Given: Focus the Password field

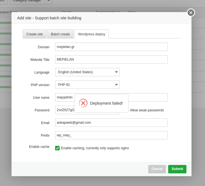Looking at the screenshot, I should tap(65, 110).
